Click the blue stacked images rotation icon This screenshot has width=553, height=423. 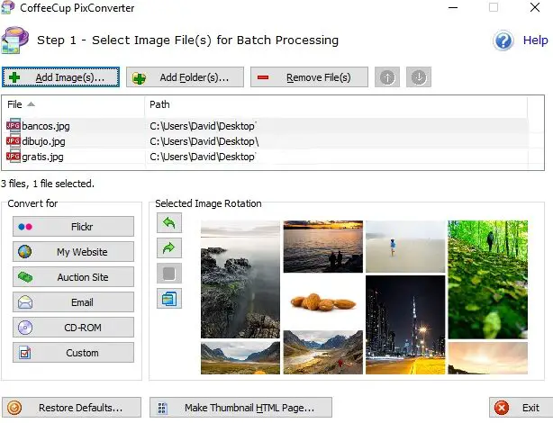tap(169, 298)
